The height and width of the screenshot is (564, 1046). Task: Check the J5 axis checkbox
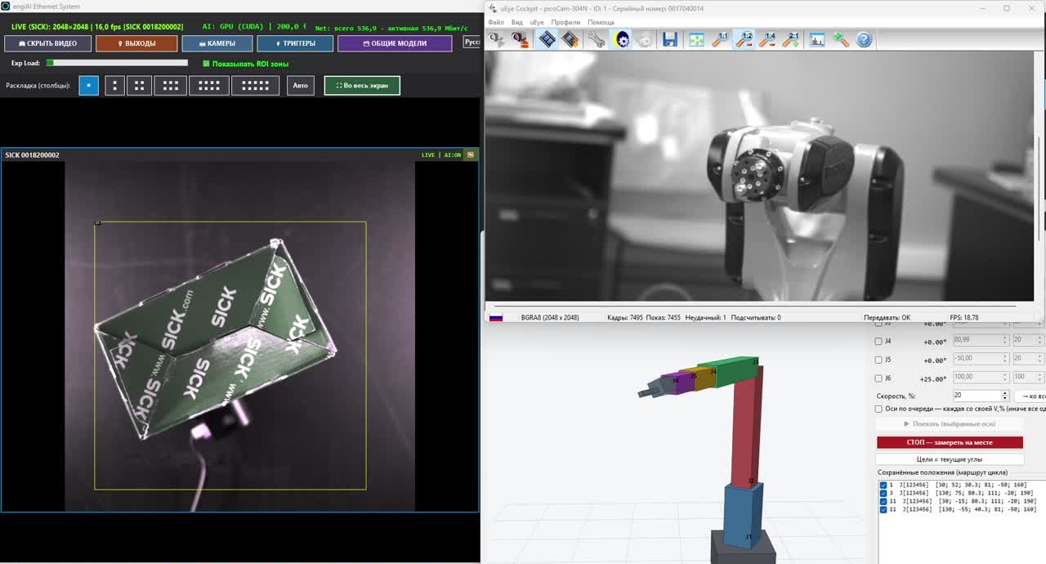click(x=878, y=360)
